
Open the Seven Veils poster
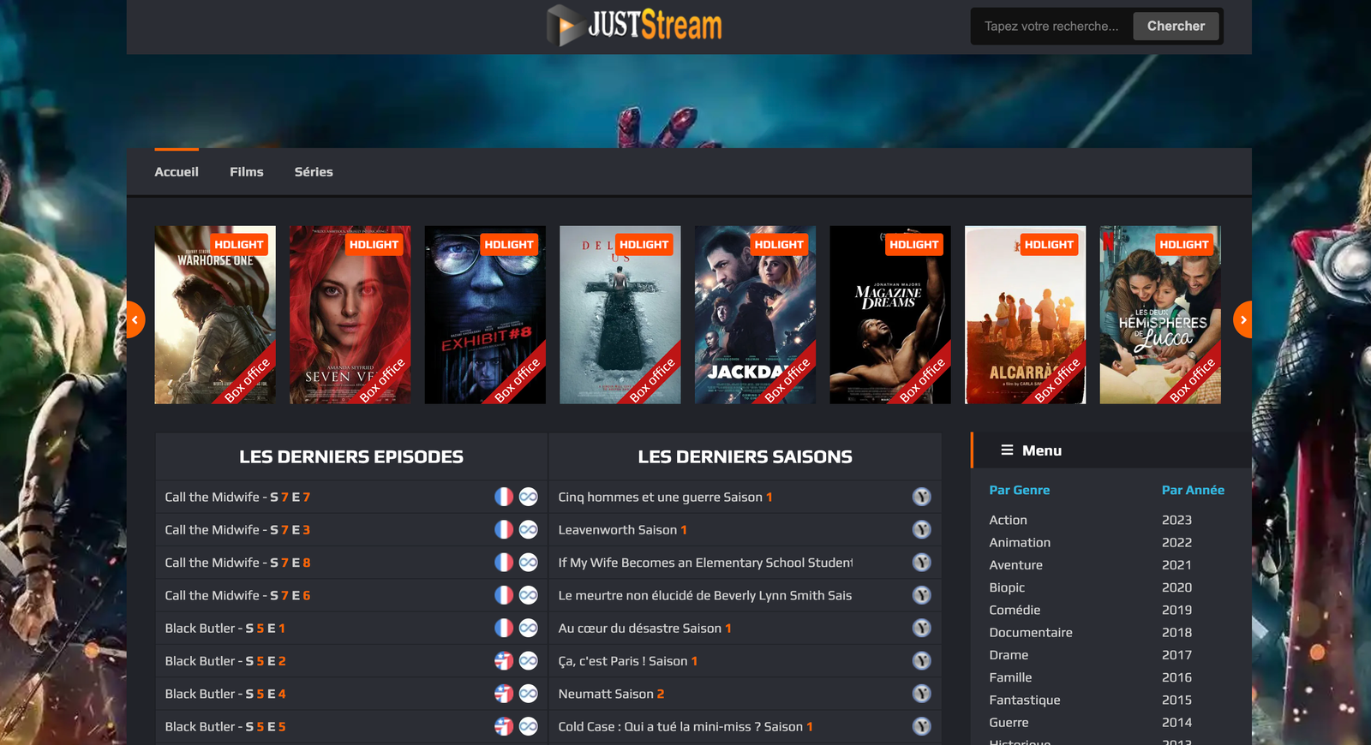(350, 315)
